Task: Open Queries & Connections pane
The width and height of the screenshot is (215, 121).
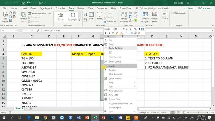Action: pyautogui.click(x=40, y=13)
